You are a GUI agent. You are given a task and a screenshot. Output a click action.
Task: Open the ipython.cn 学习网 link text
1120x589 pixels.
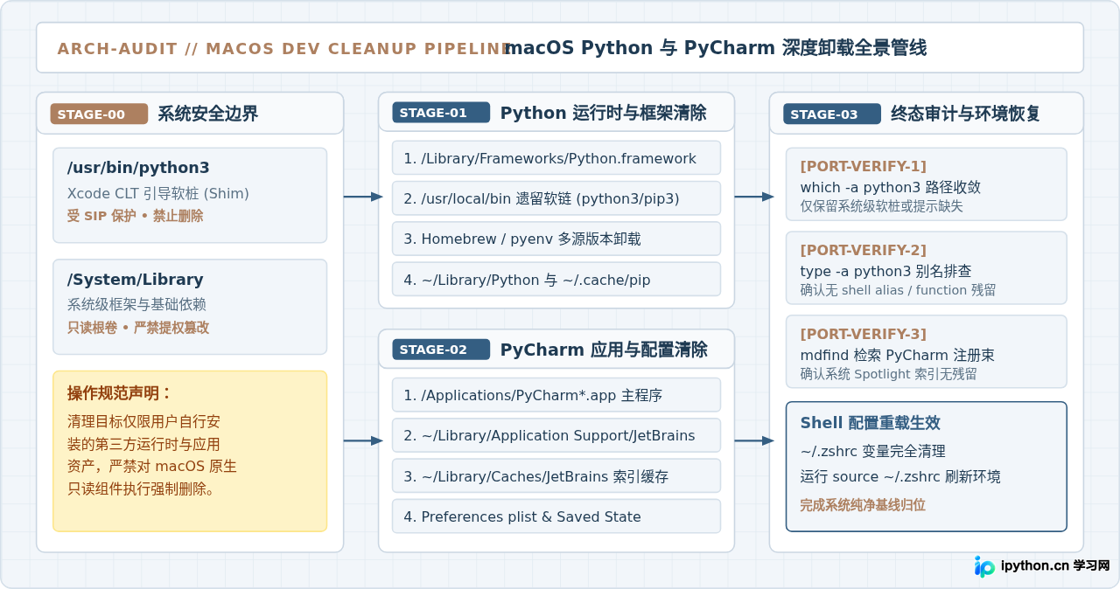pyautogui.click(x=1055, y=566)
